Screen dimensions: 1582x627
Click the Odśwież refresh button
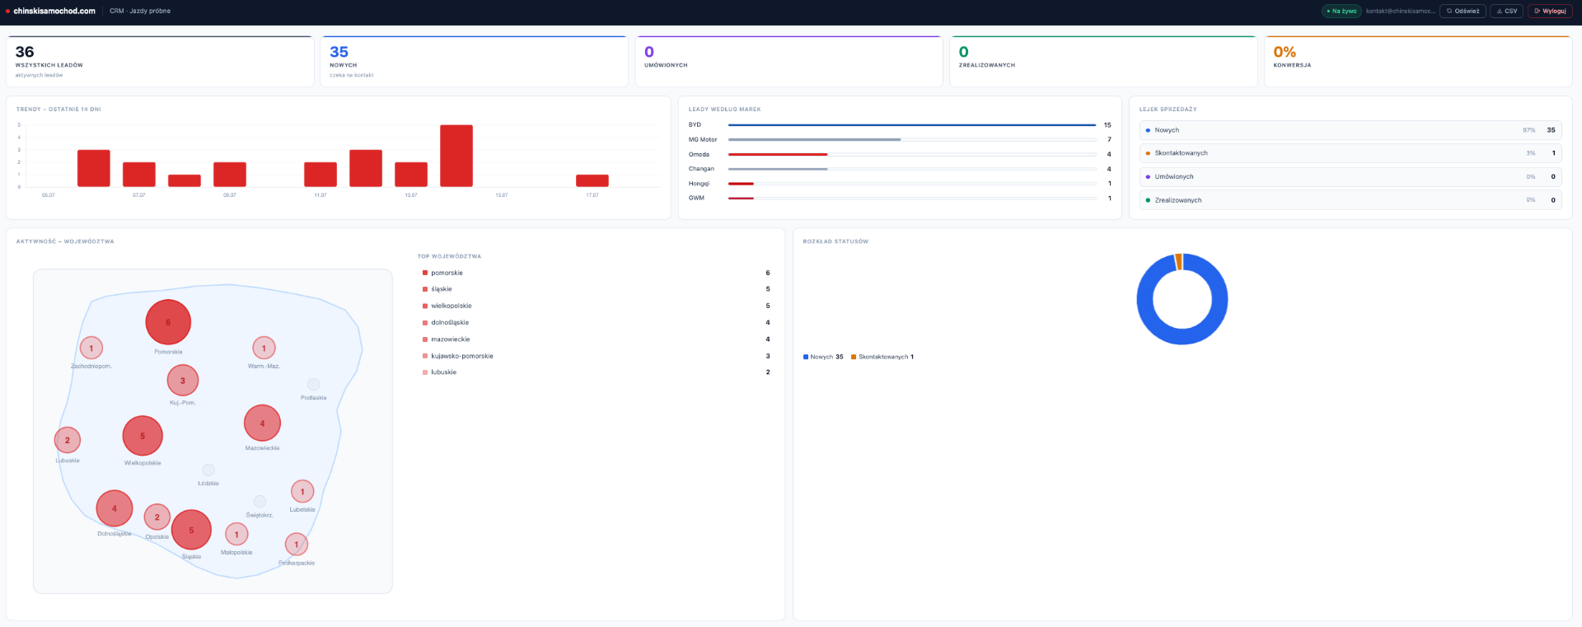(x=1463, y=11)
